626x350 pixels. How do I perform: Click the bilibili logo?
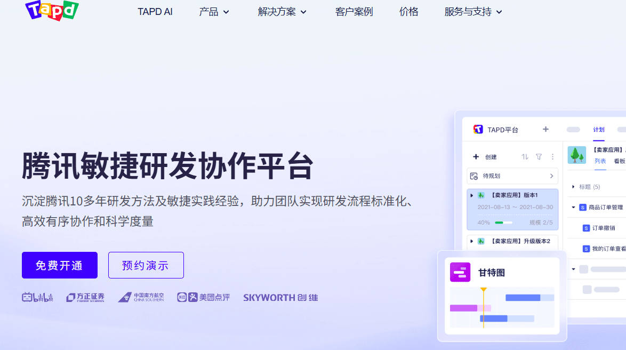click(x=37, y=297)
